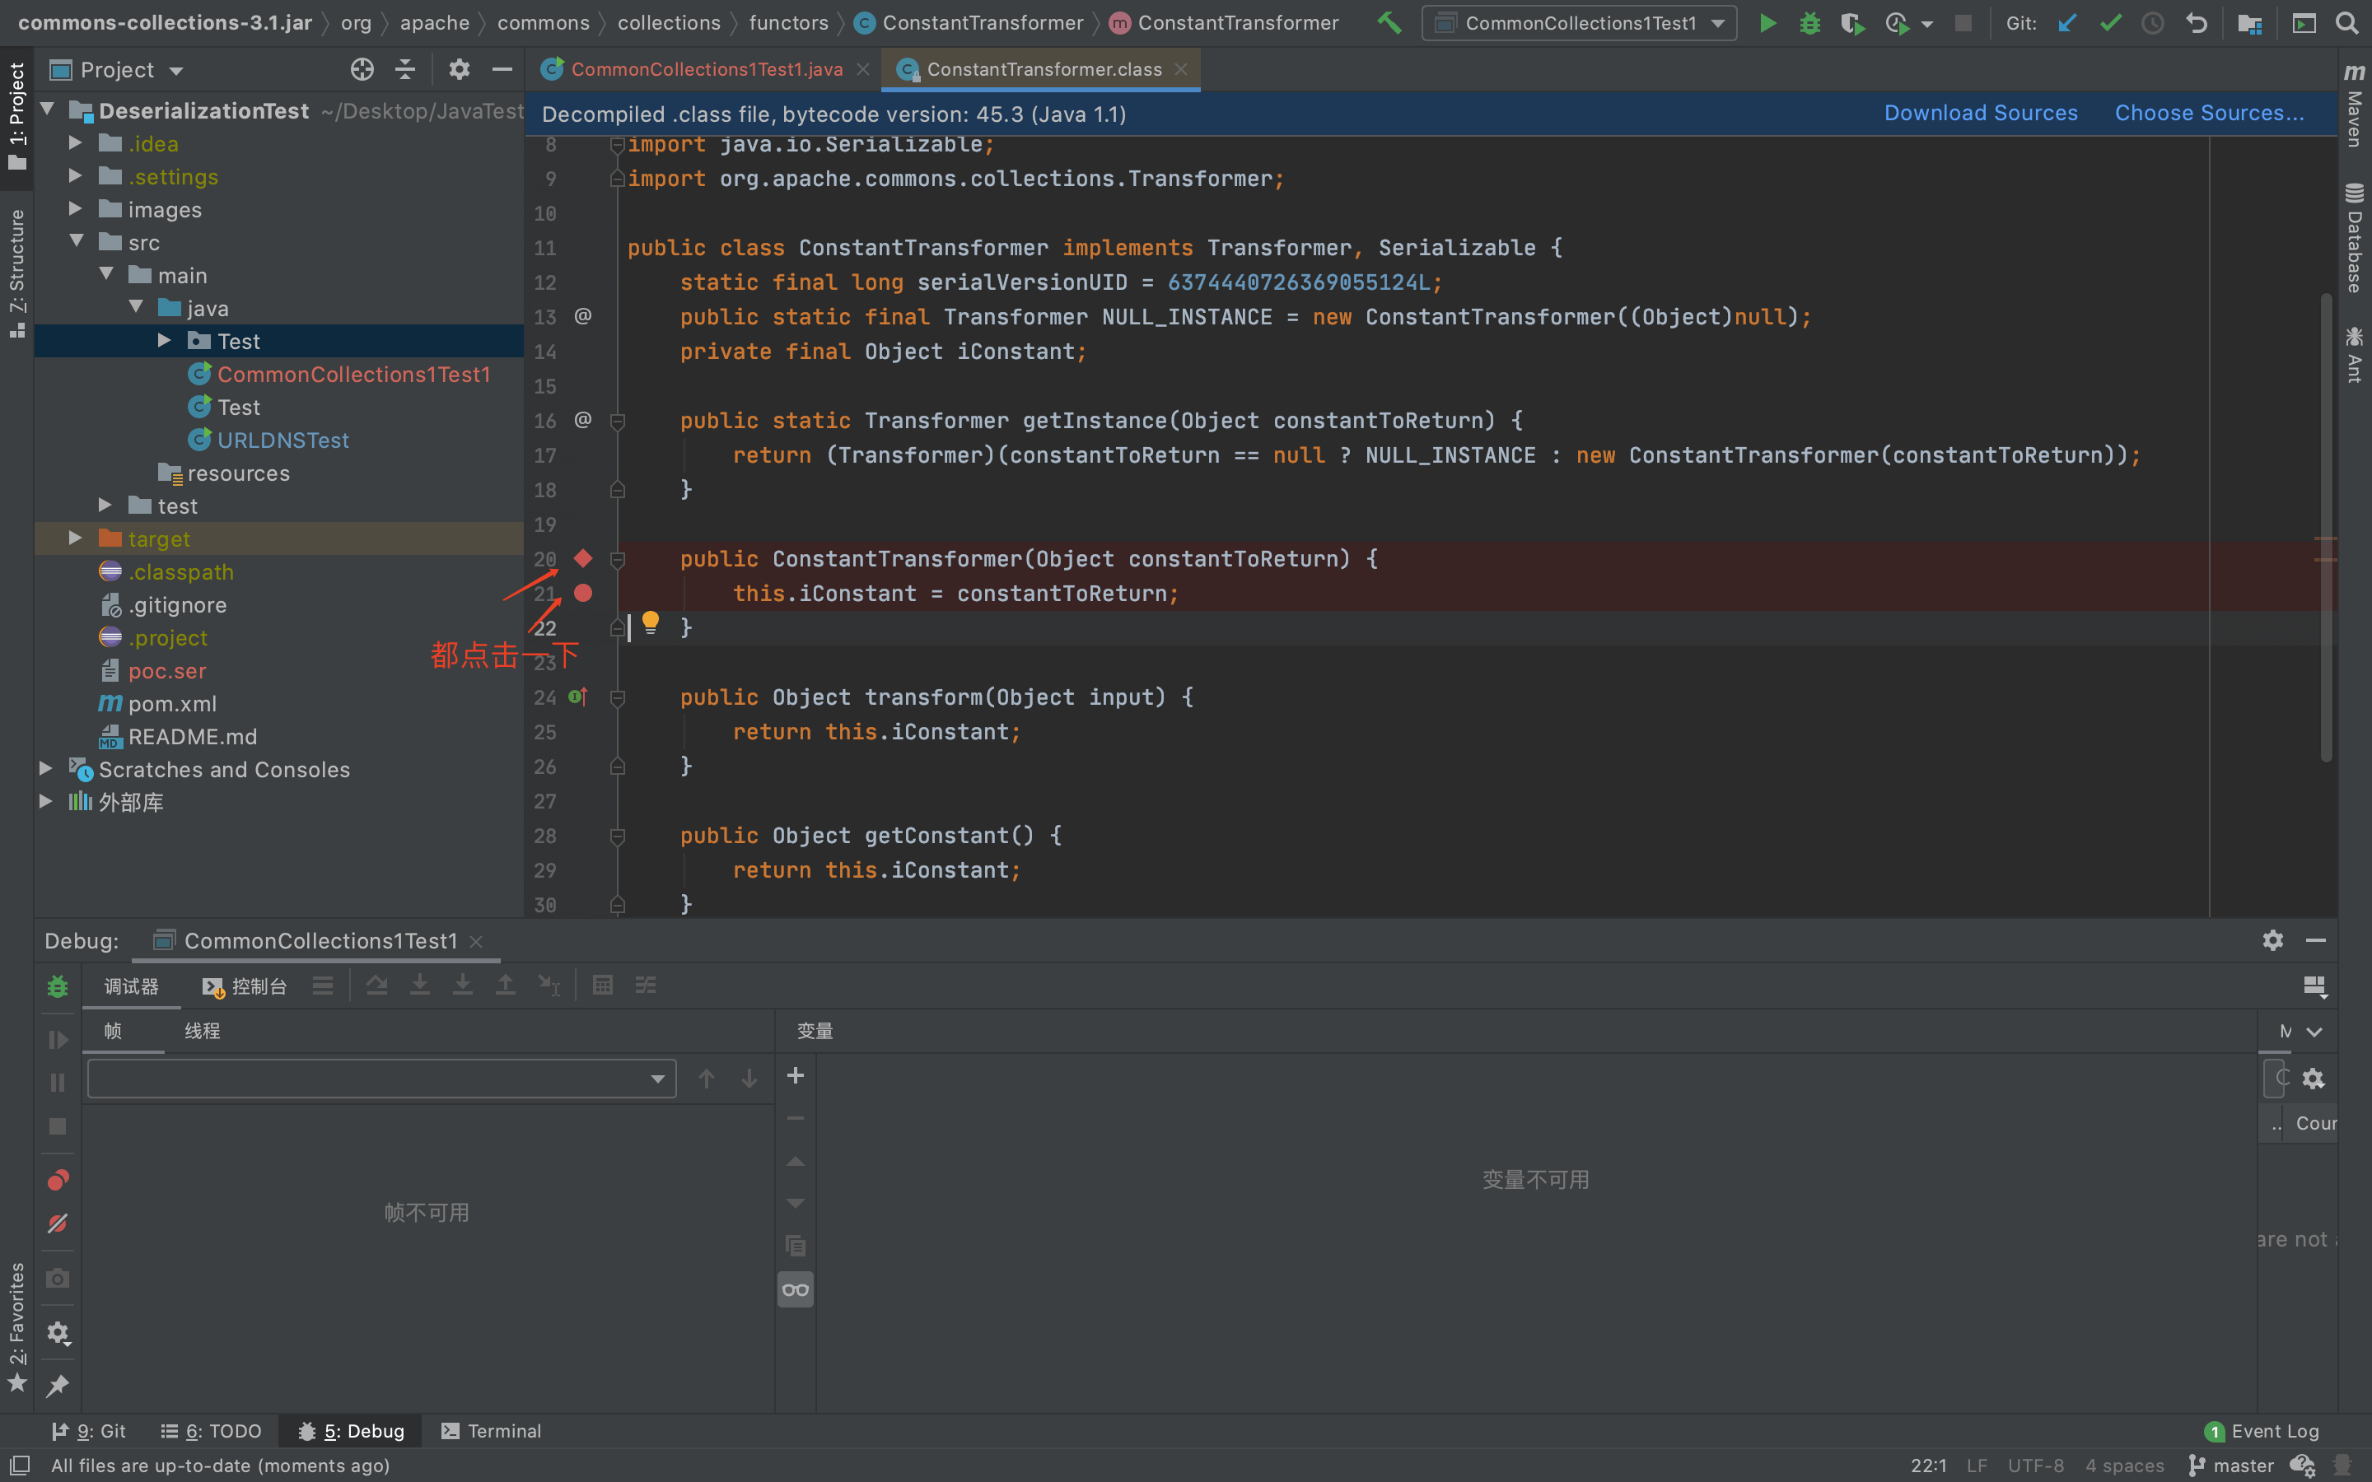
Task: Start debugging with the bug icon
Action: pos(1809,24)
